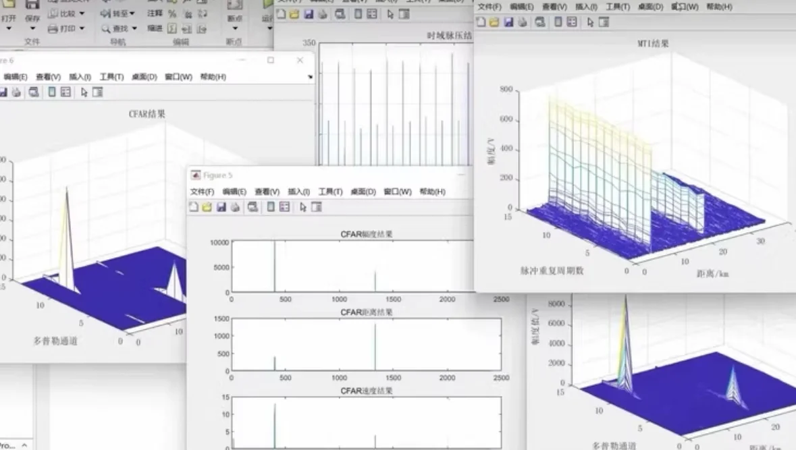Expand 查找 dropdown in MATLAB ribbon
Viewport: 796px width, 450px height.
pos(134,29)
